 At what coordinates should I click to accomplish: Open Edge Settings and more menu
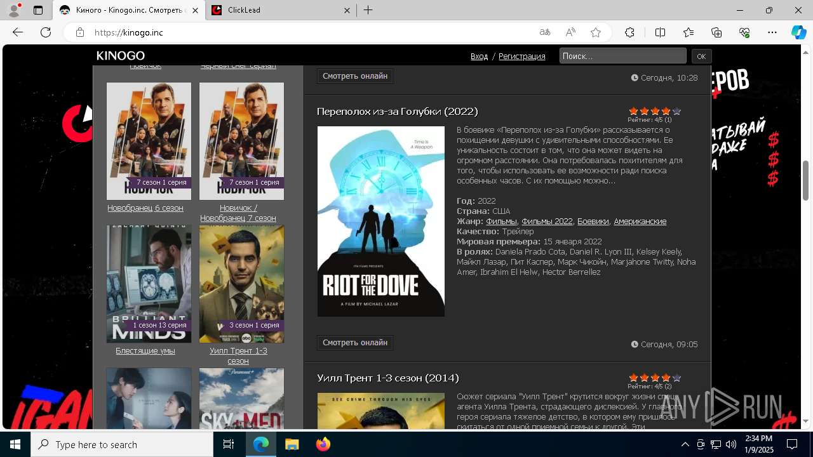[772, 32]
